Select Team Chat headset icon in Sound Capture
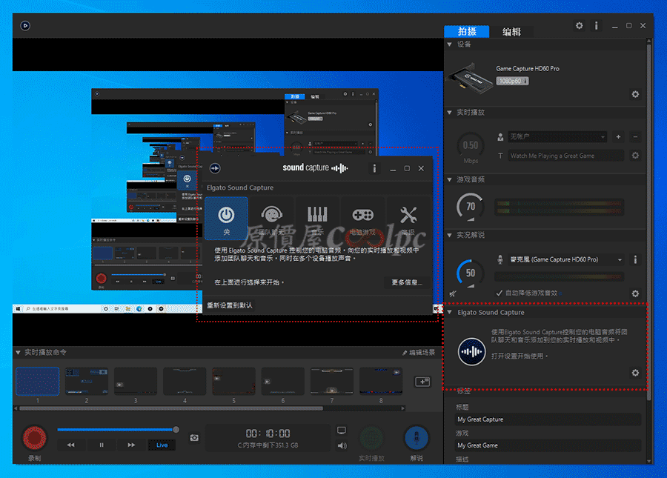The image size is (667, 478). point(271,219)
